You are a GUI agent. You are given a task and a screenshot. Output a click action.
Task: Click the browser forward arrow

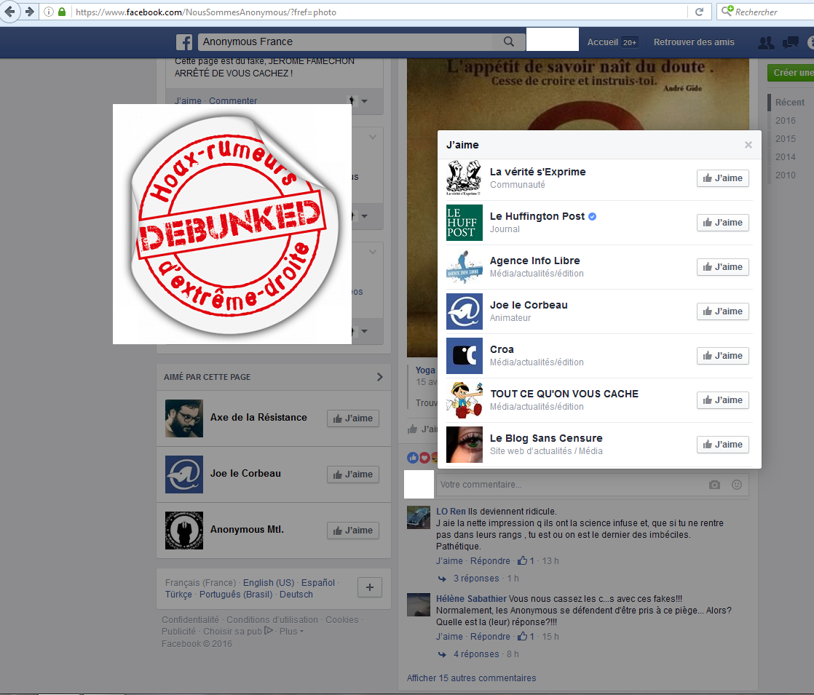[30, 12]
